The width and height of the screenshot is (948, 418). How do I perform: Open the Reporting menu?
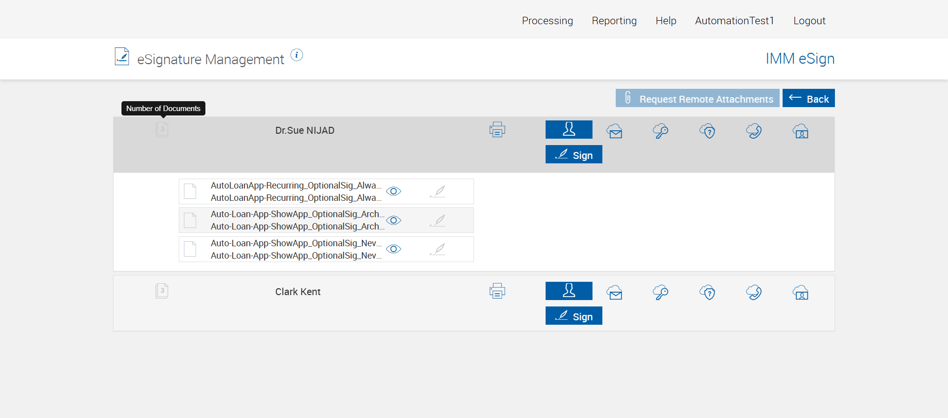614,21
